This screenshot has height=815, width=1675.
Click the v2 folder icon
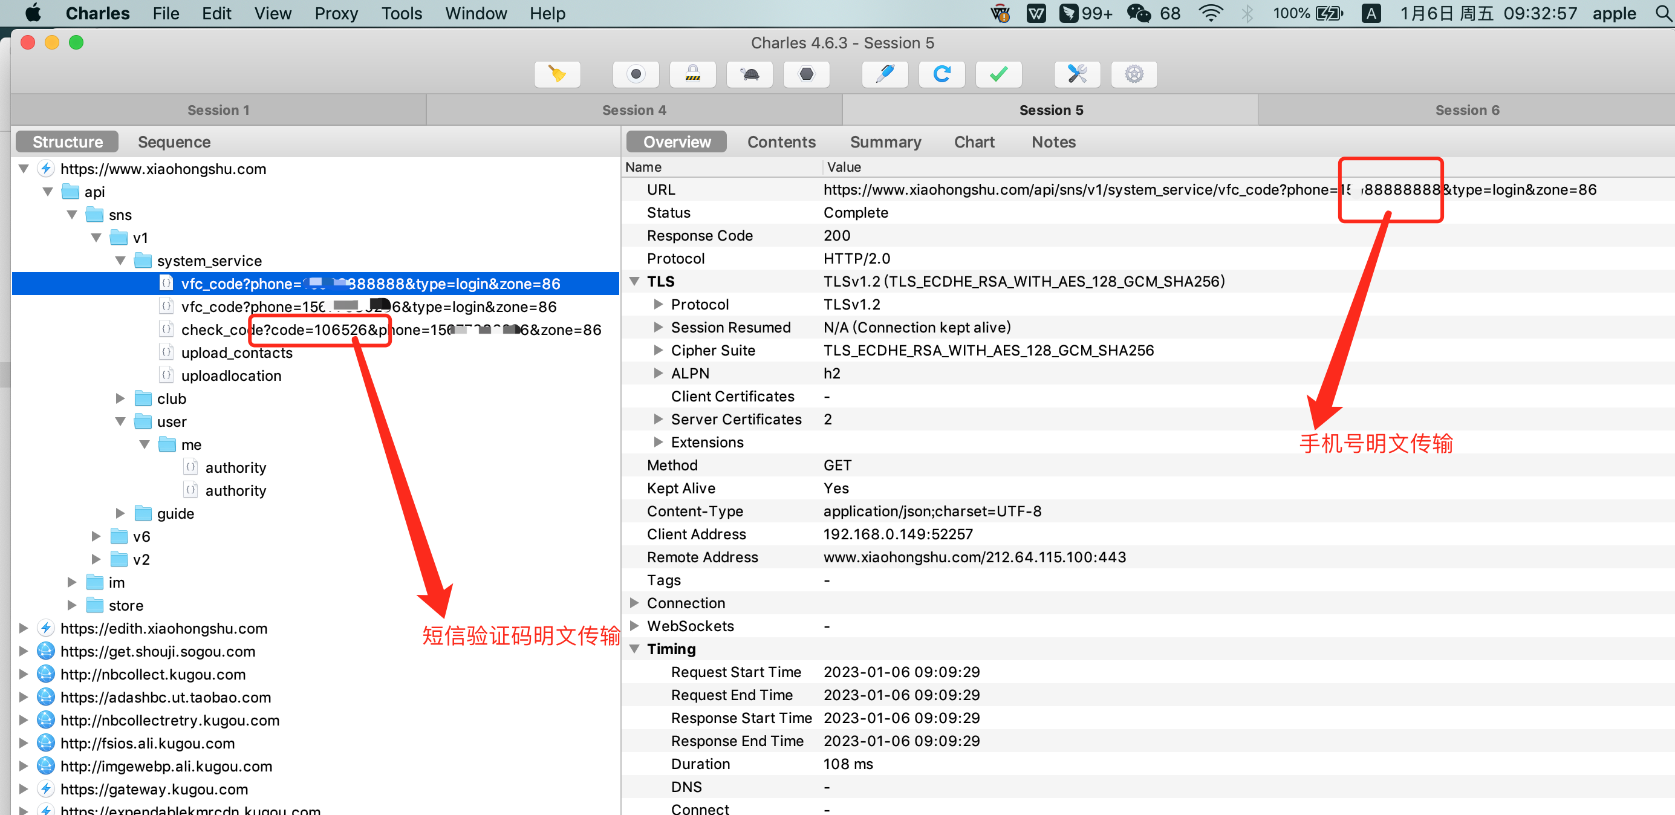pos(119,560)
